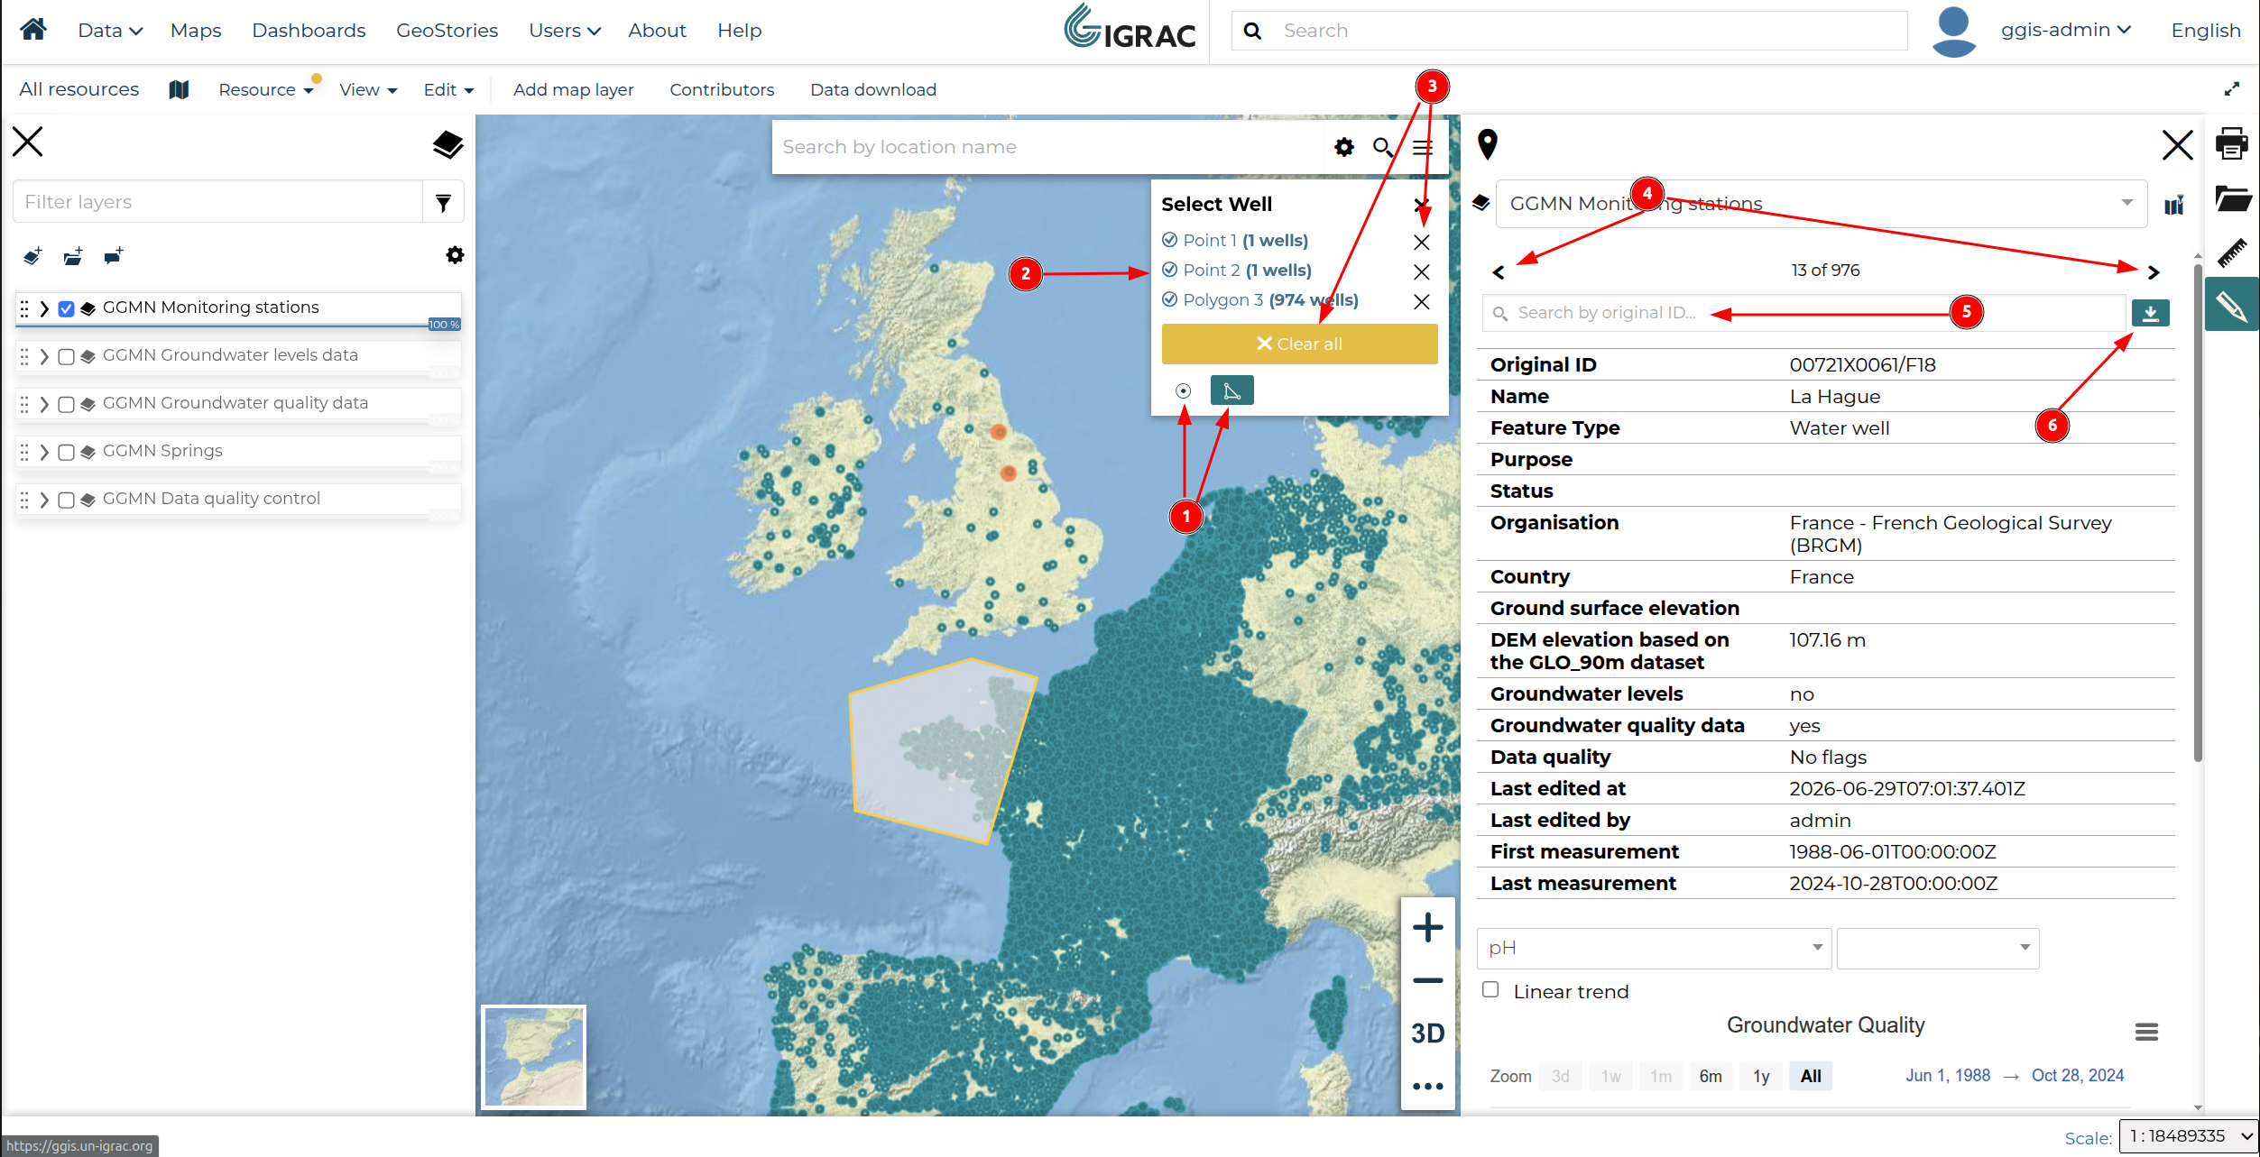Open GeoStories page
This screenshot has width=2260, height=1157.
point(447,31)
